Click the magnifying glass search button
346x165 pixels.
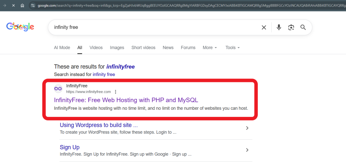click(303, 27)
